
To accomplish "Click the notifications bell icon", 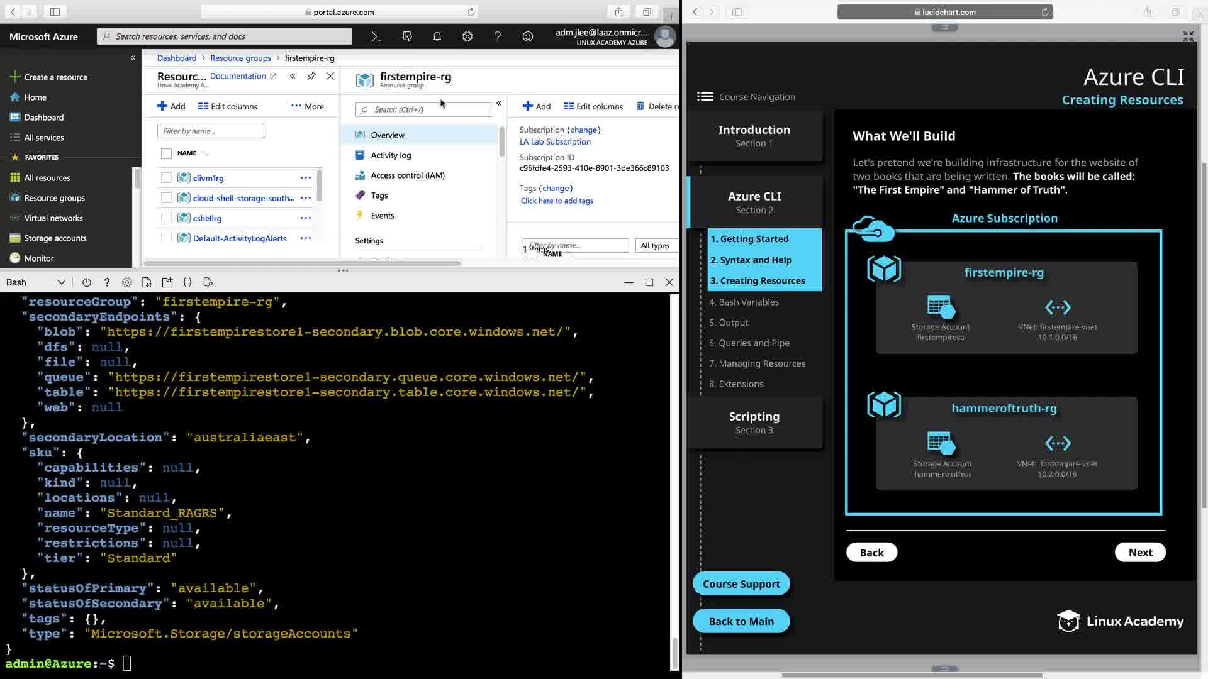I will click(437, 36).
